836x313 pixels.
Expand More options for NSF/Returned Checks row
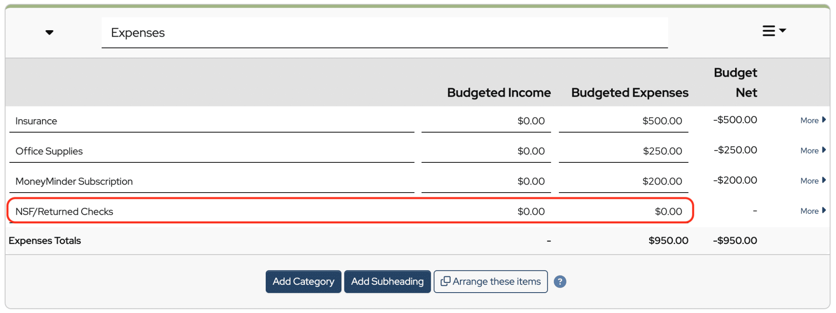[x=813, y=211]
